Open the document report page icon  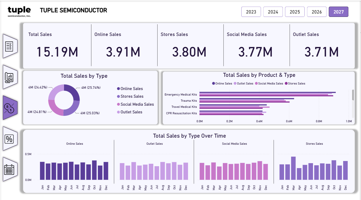click(10, 46)
